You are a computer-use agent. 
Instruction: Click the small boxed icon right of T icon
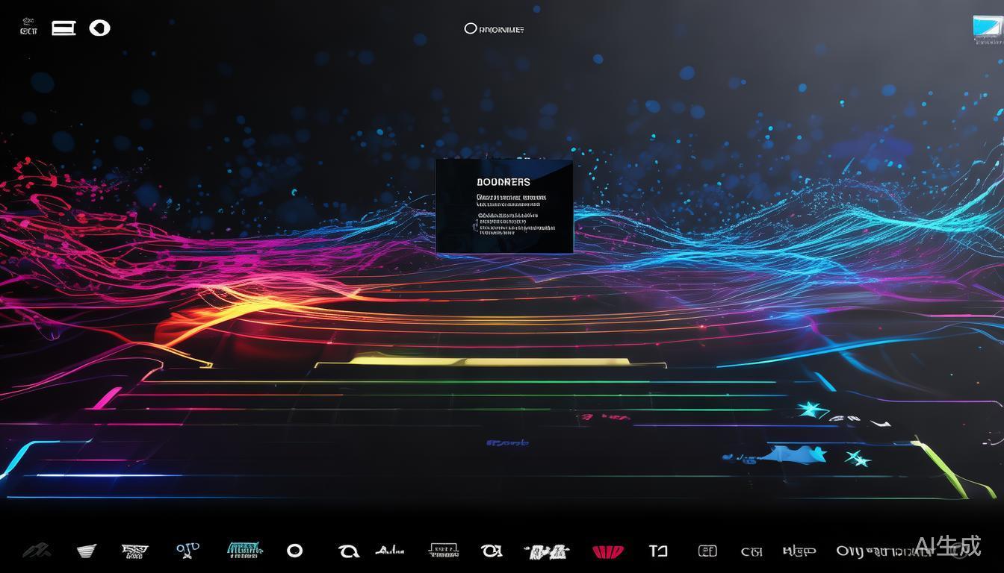click(707, 551)
